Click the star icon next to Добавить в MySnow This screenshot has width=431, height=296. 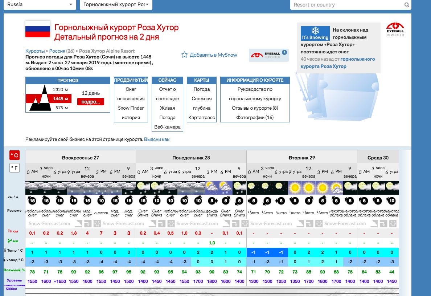184,55
